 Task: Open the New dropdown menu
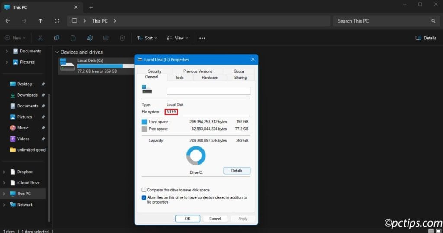point(15,38)
